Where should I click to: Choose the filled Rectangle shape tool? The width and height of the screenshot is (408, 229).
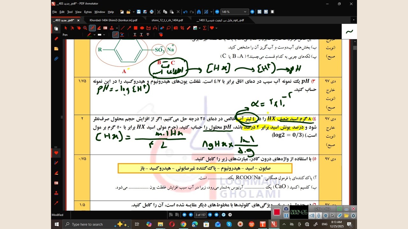135,28
